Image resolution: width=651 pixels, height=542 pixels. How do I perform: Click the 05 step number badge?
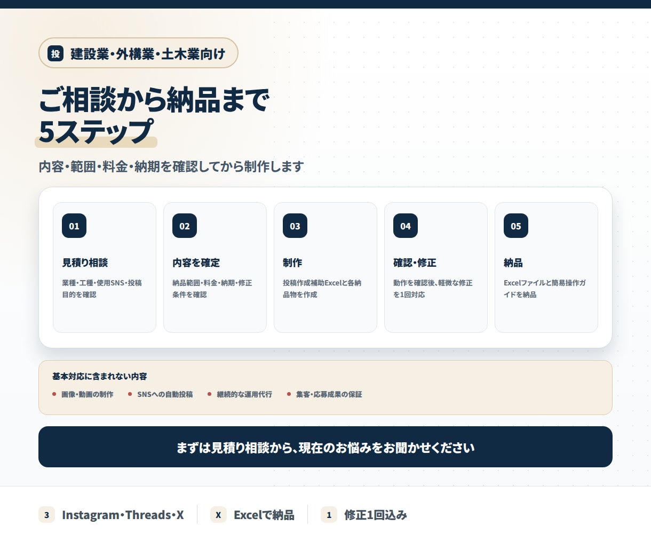516,226
